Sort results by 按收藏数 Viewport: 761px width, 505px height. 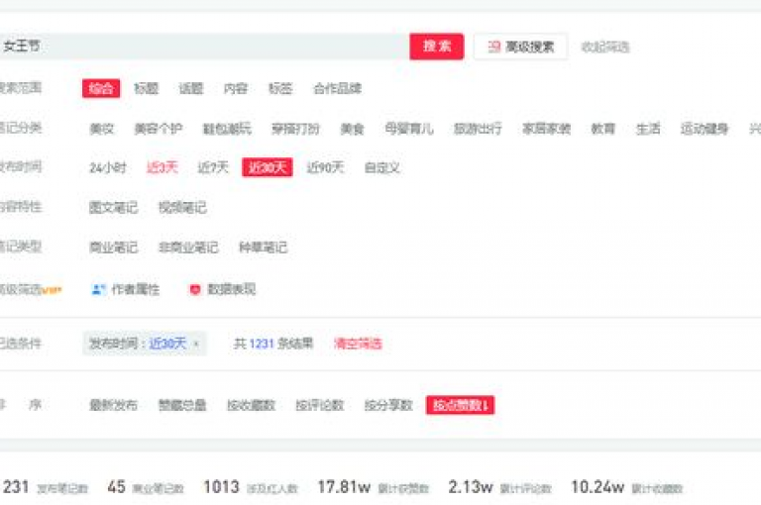pos(251,405)
